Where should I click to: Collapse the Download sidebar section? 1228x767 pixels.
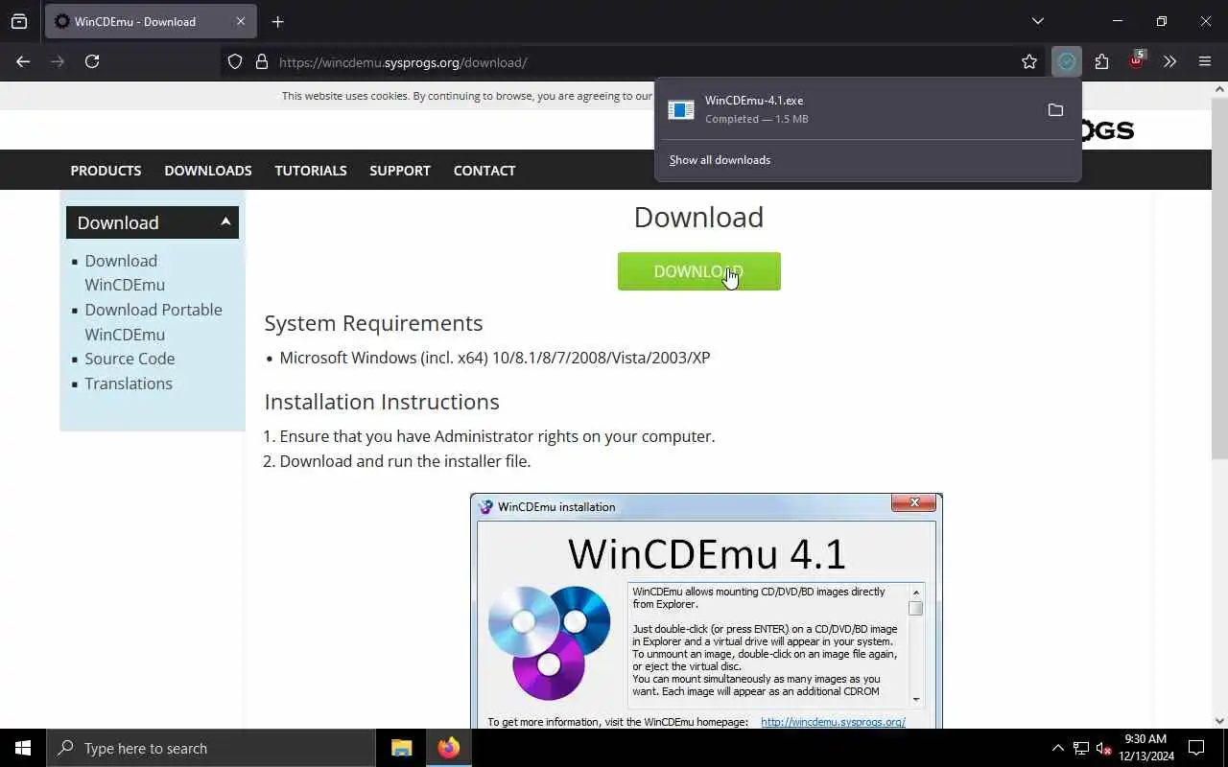click(x=153, y=222)
